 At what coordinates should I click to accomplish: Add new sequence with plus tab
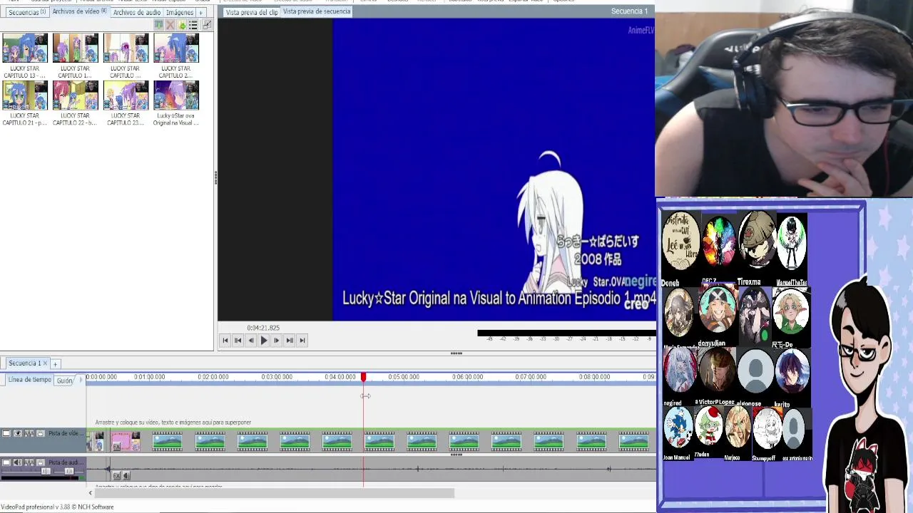[x=55, y=363]
